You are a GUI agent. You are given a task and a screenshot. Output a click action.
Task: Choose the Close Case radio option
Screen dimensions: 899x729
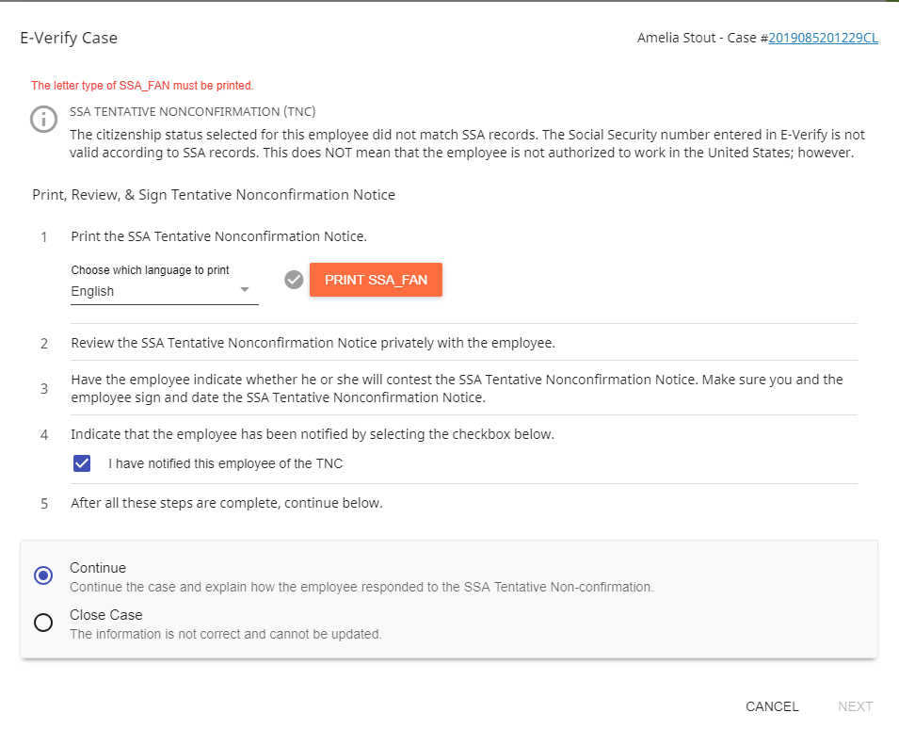click(x=43, y=623)
